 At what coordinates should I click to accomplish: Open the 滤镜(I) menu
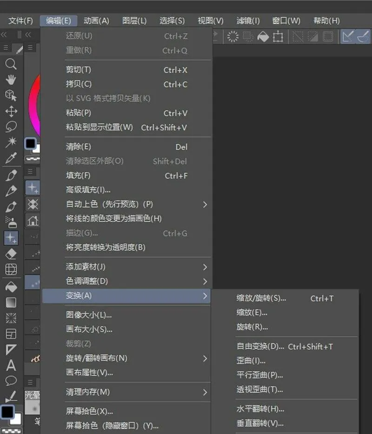[x=248, y=20]
